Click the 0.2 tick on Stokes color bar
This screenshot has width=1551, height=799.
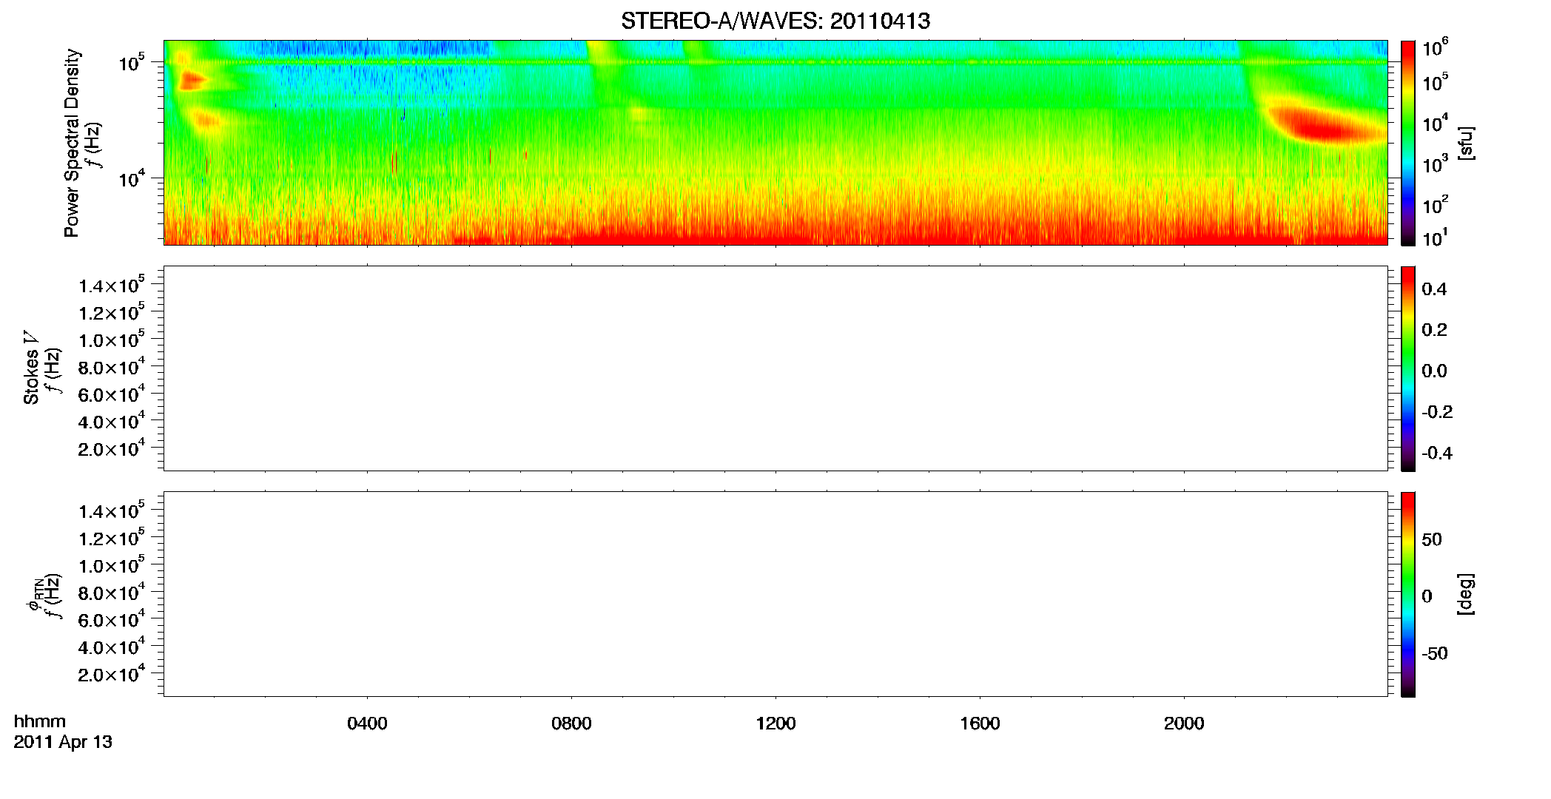pos(1434,330)
